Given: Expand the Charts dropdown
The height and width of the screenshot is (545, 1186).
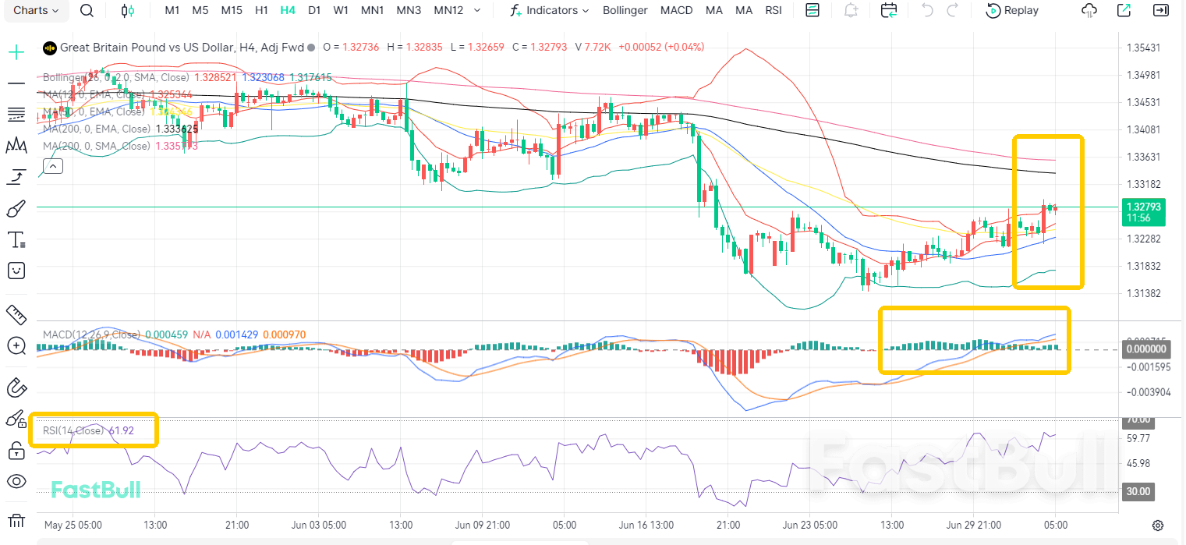Looking at the screenshot, I should (x=36, y=11).
